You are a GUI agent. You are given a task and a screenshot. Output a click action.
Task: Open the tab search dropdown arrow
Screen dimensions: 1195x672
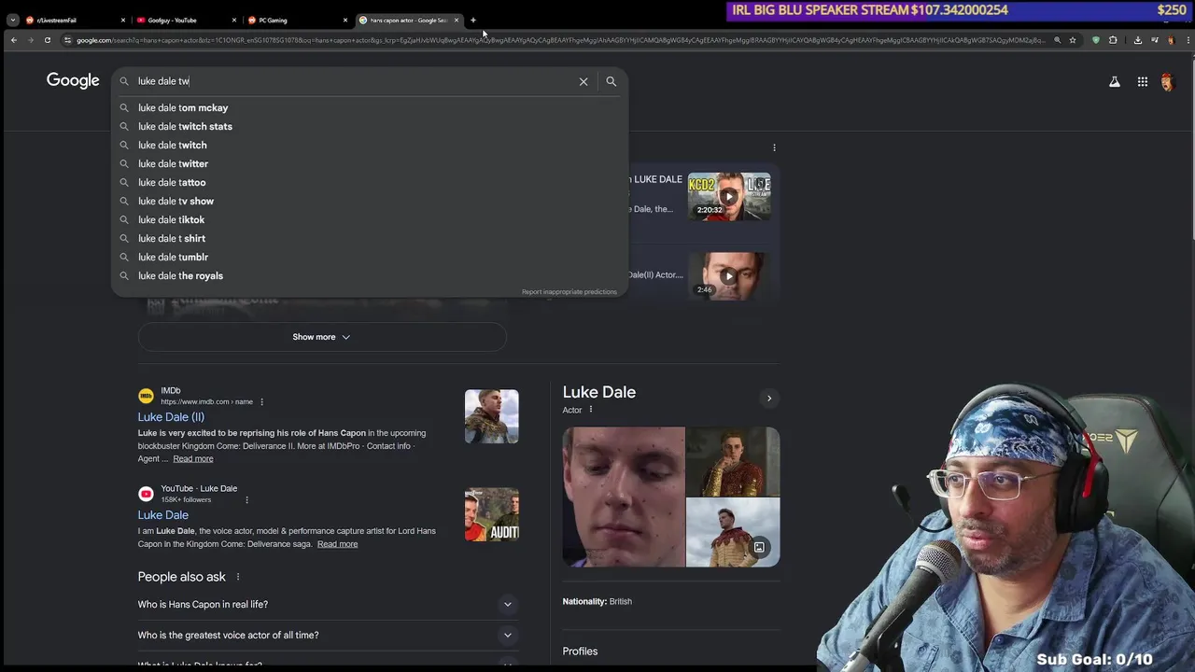12,20
